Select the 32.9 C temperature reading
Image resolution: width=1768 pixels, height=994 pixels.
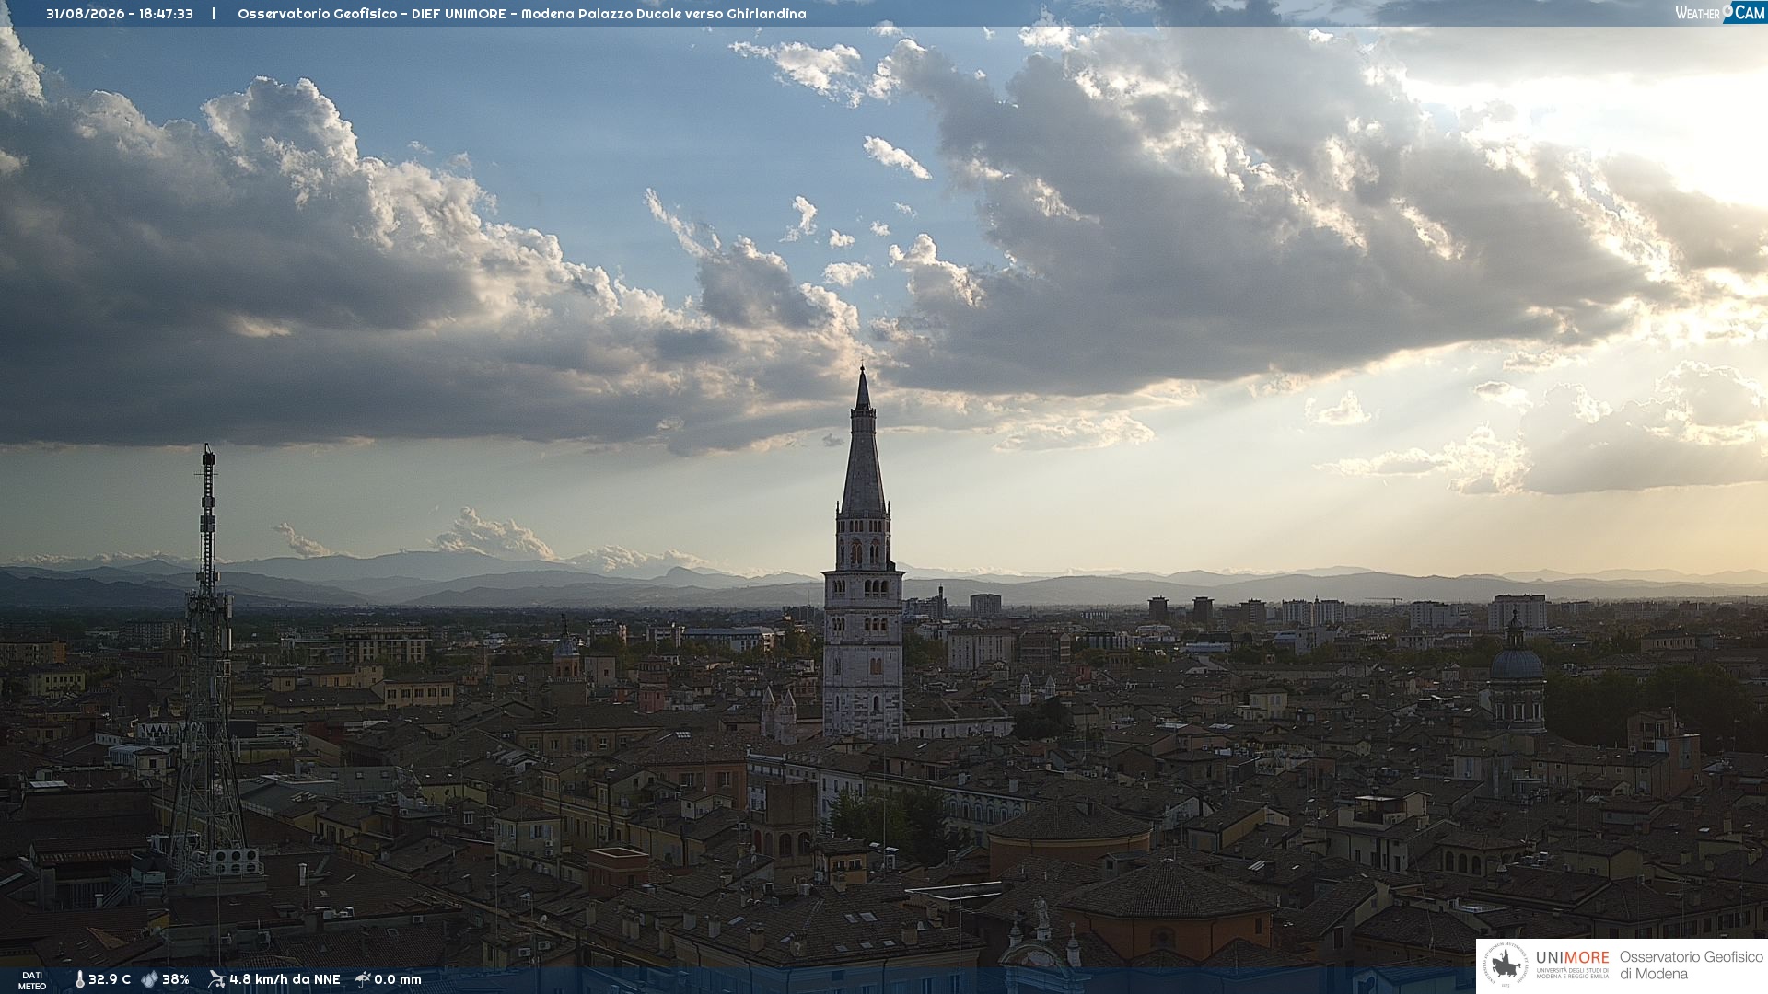(x=110, y=979)
